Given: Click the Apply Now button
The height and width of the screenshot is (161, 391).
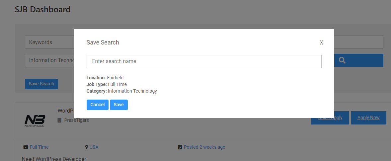Looking at the screenshot, I should [368, 118].
